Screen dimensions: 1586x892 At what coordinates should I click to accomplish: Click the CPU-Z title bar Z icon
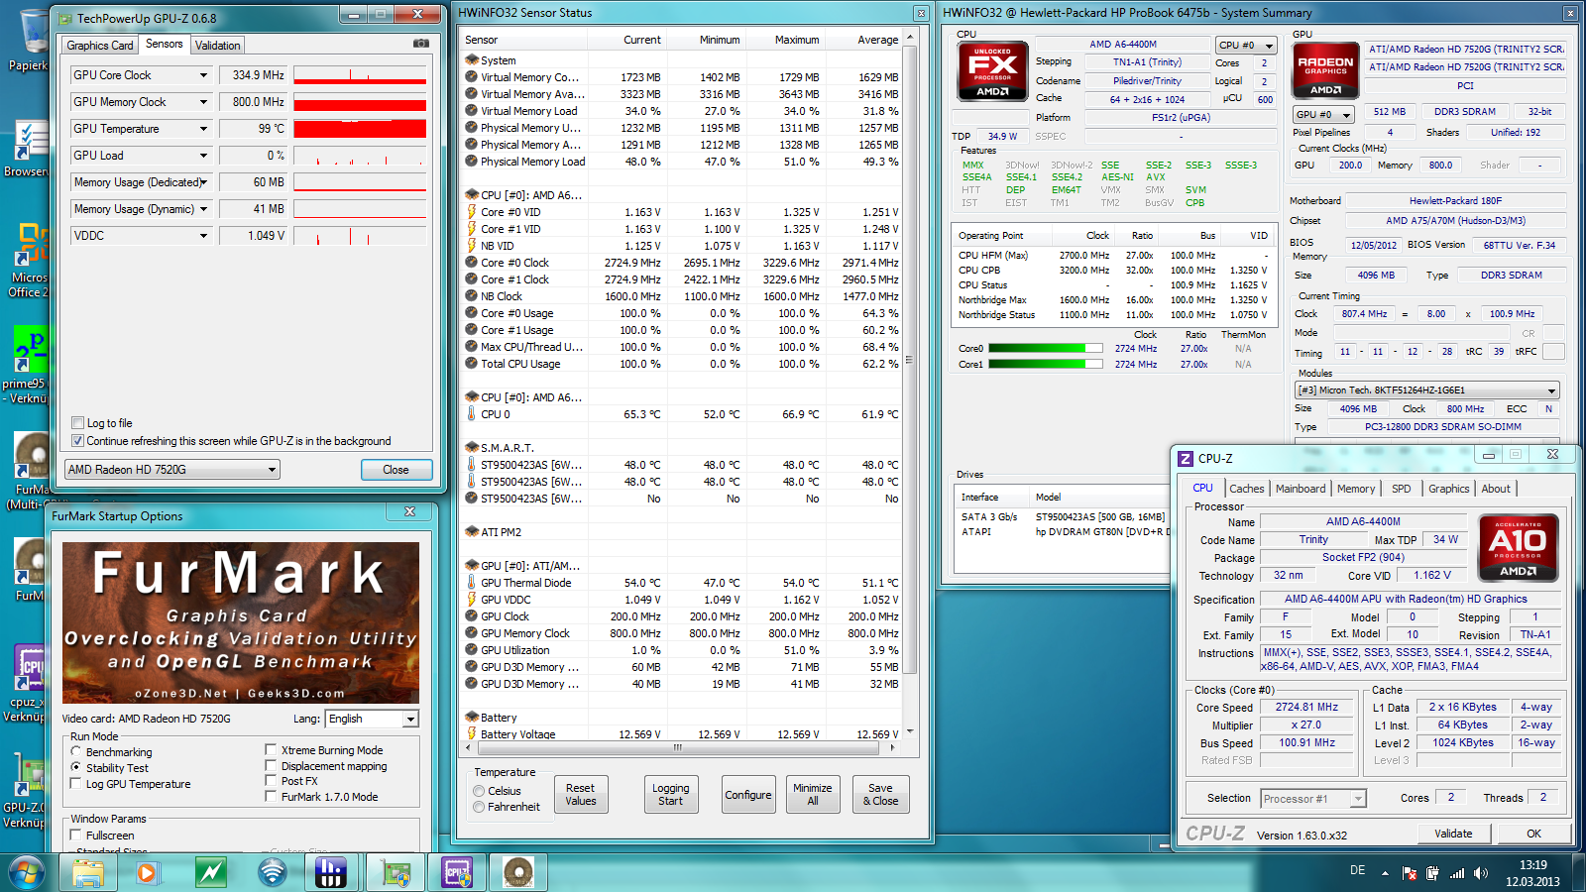(x=1185, y=458)
